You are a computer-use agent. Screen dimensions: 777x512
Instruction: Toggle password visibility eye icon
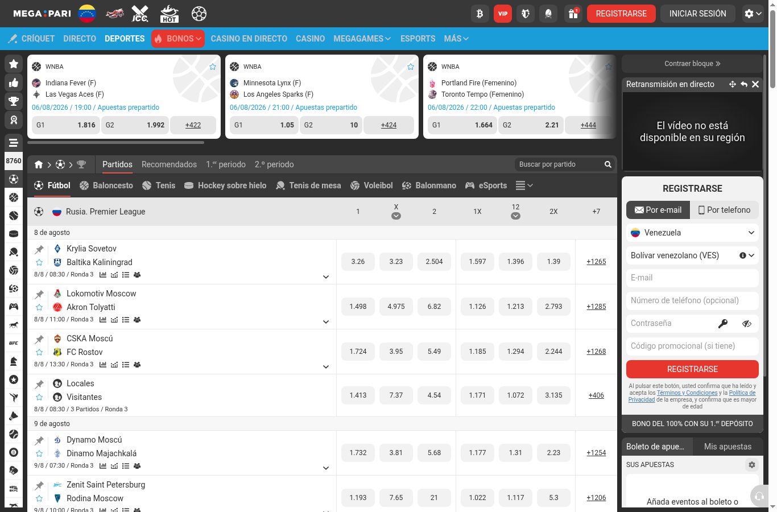pyautogui.click(x=747, y=323)
